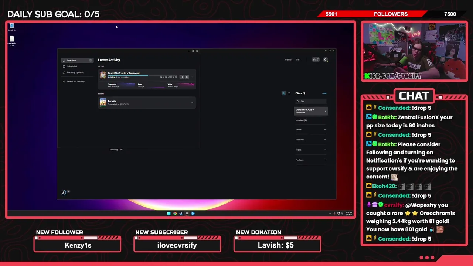Open the Overview section in downloads sidebar
This screenshot has width=473, height=266.
(x=77, y=60)
